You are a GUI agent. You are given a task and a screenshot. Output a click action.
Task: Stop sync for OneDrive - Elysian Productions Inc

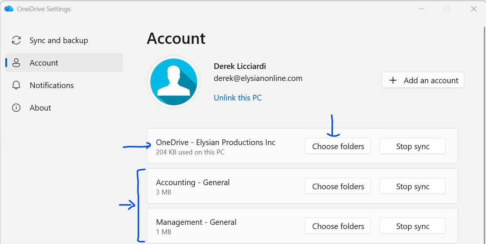[x=413, y=146]
